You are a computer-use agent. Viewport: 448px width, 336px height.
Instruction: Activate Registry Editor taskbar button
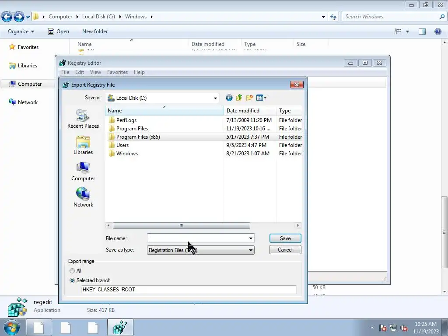120,327
